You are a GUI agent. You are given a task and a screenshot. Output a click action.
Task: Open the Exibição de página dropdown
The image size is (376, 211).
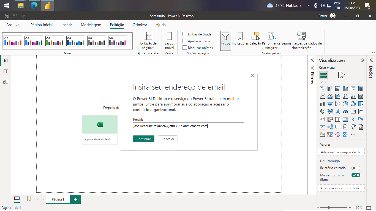148,41
